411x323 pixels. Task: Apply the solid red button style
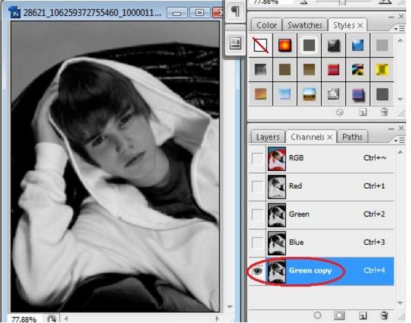pyautogui.click(x=334, y=69)
